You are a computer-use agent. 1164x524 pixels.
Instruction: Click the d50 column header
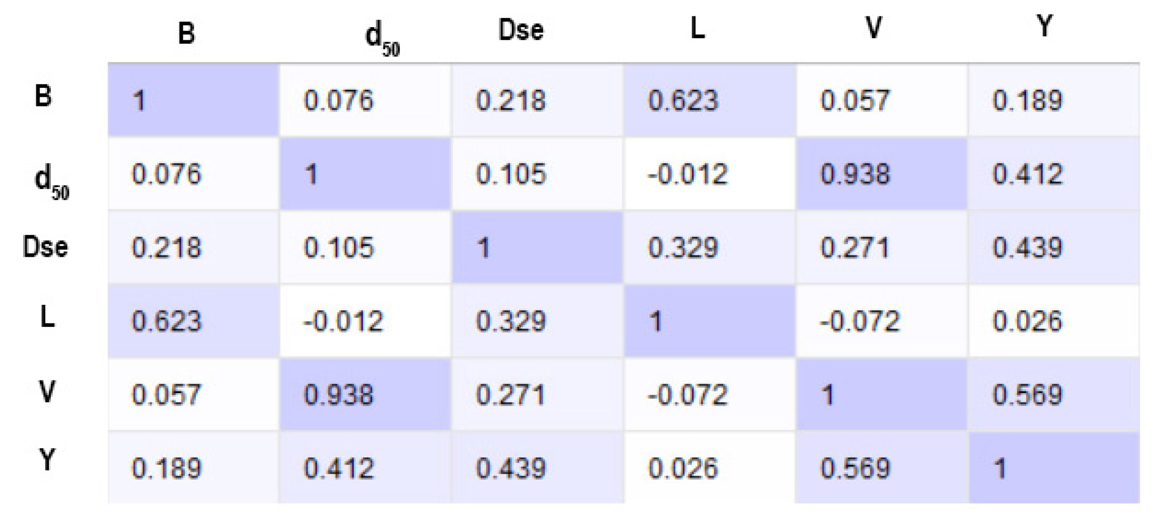(382, 39)
